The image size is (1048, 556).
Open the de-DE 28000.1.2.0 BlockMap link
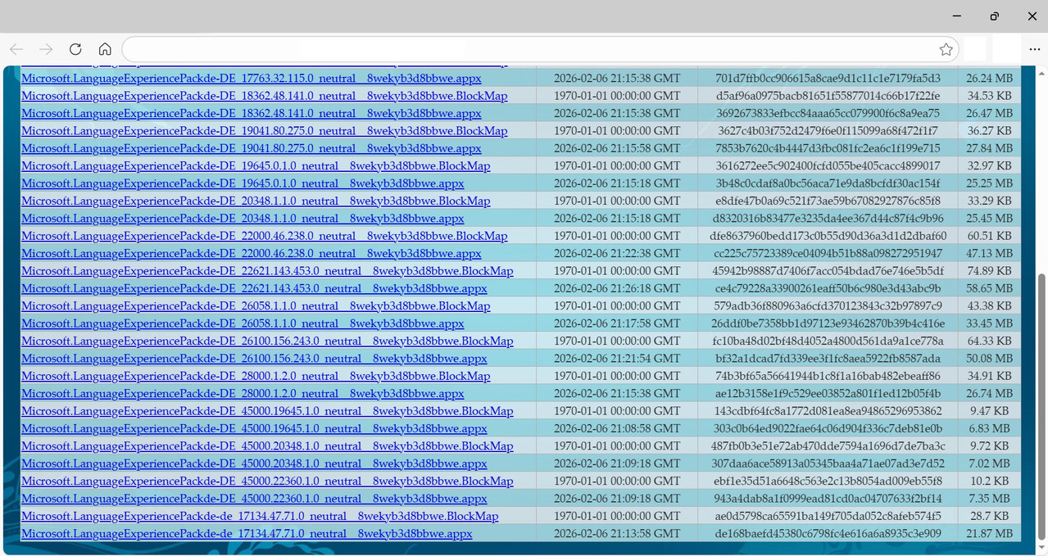[x=256, y=377]
